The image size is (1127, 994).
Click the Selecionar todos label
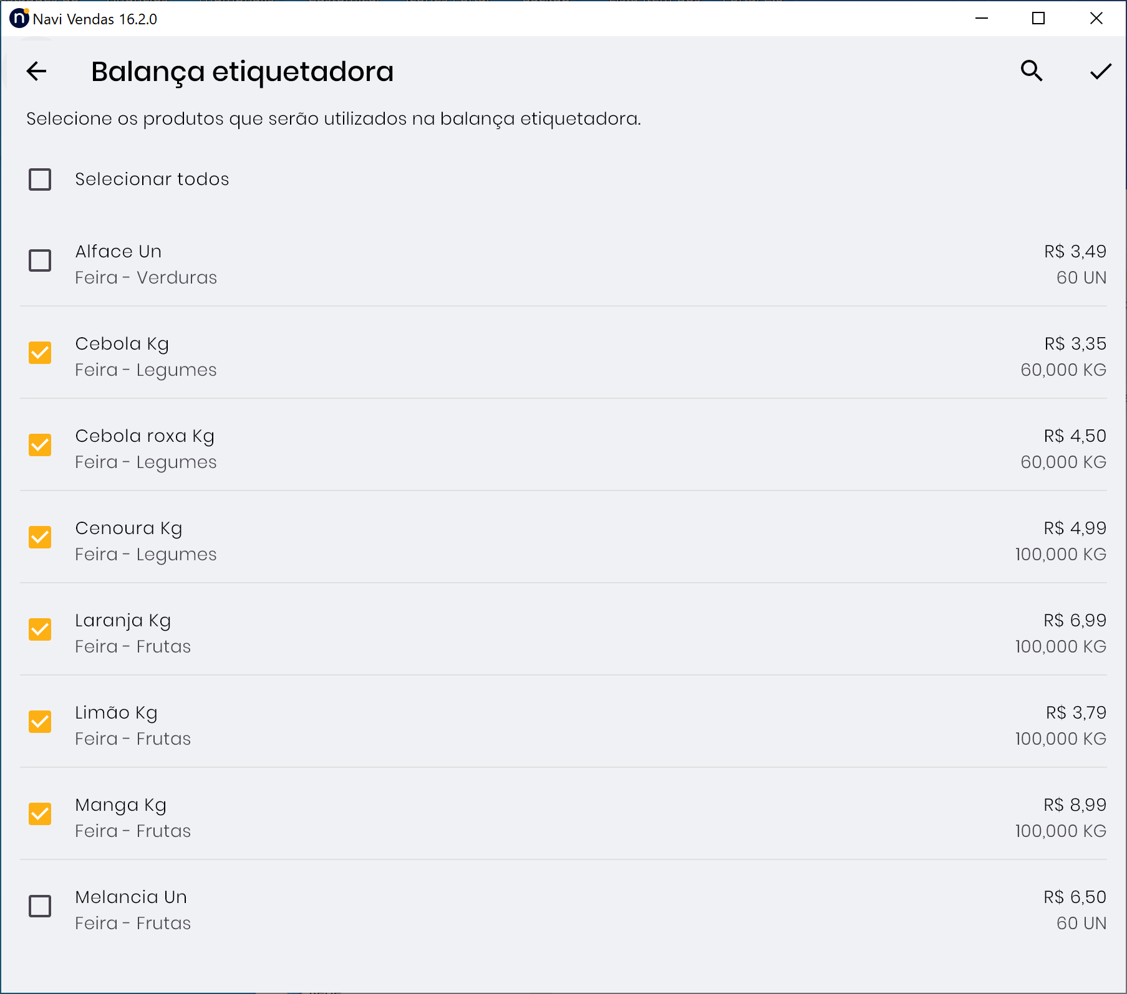point(152,179)
